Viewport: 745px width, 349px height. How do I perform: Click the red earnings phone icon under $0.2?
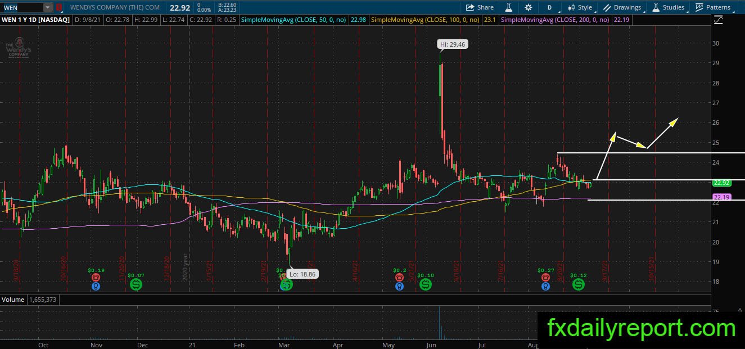[399, 278]
